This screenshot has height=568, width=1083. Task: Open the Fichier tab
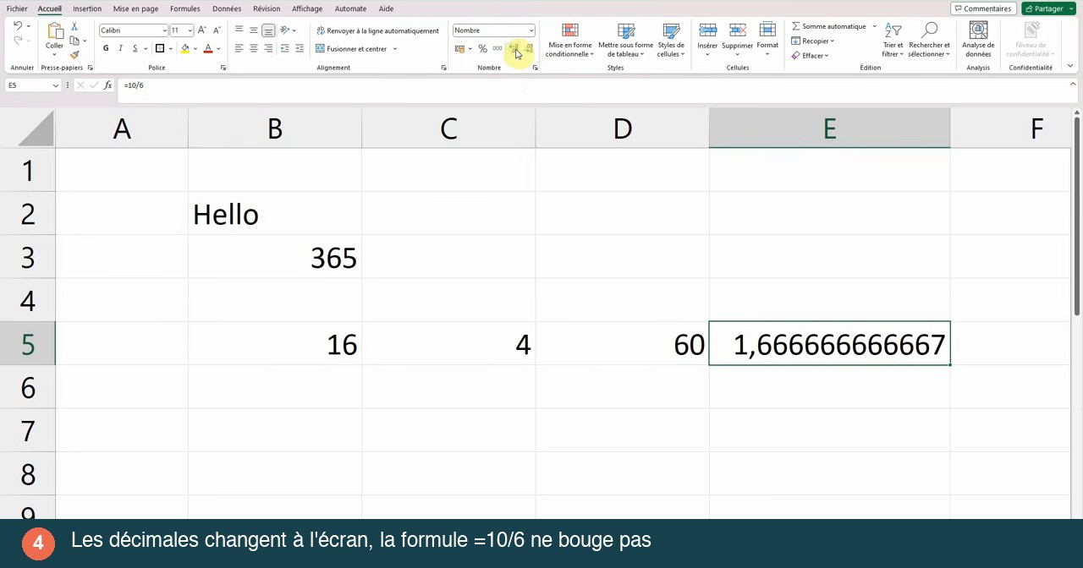tap(17, 8)
